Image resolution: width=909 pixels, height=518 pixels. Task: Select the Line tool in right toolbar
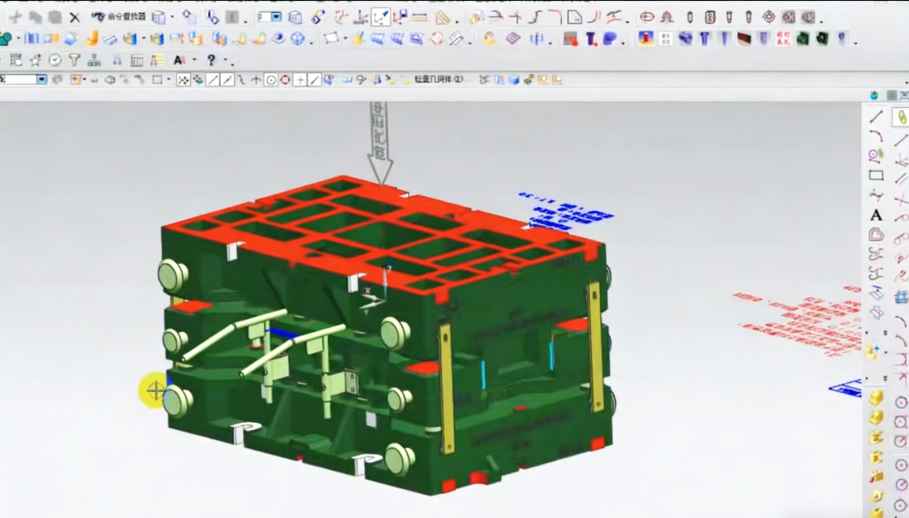coord(876,117)
